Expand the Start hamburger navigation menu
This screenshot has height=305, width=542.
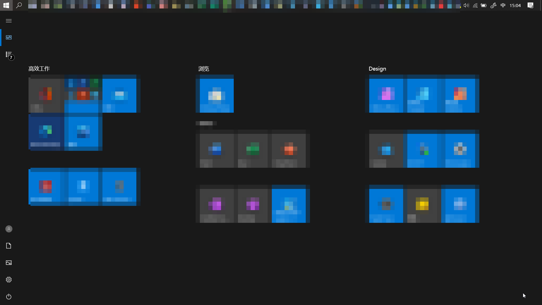[9, 21]
